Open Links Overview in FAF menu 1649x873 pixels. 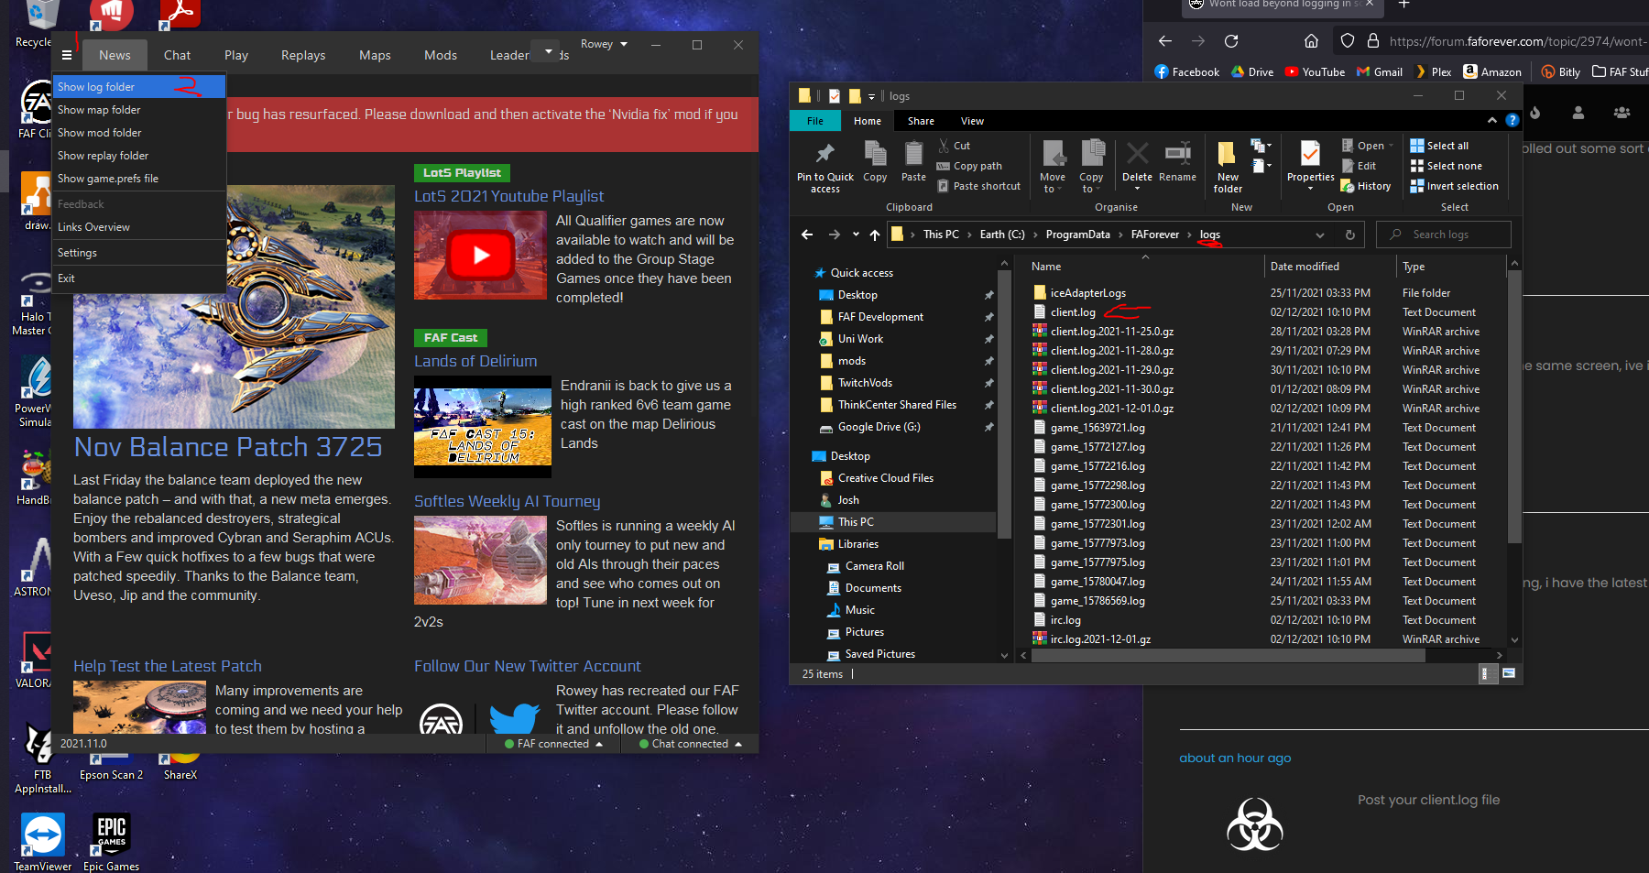point(139,227)
